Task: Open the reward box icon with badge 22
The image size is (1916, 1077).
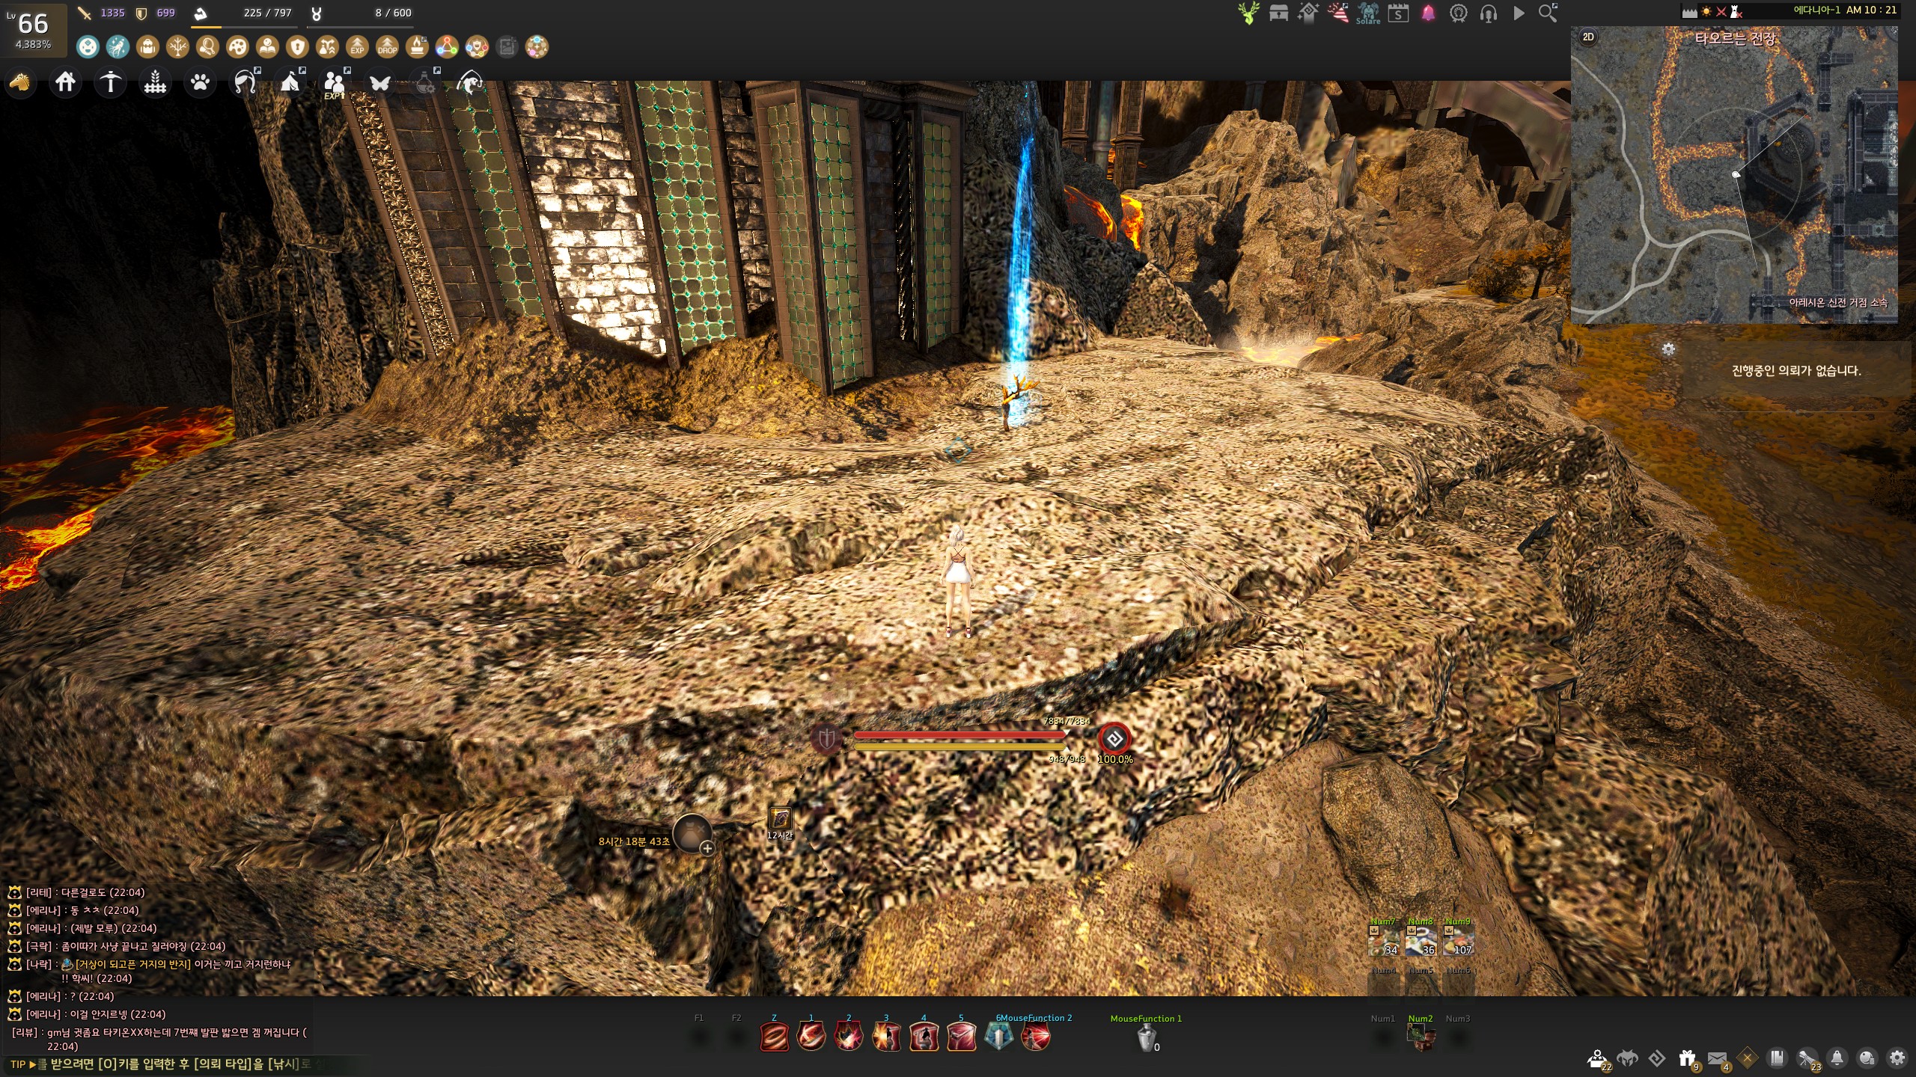Action: (x=1597, y=1058)
